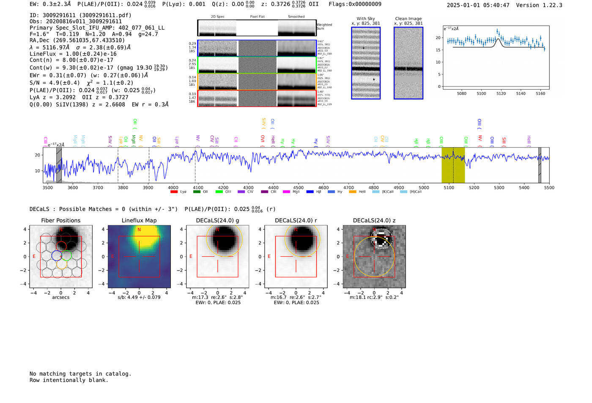
Task: Click the Row intentionally blank text
Action: [69, 380]
